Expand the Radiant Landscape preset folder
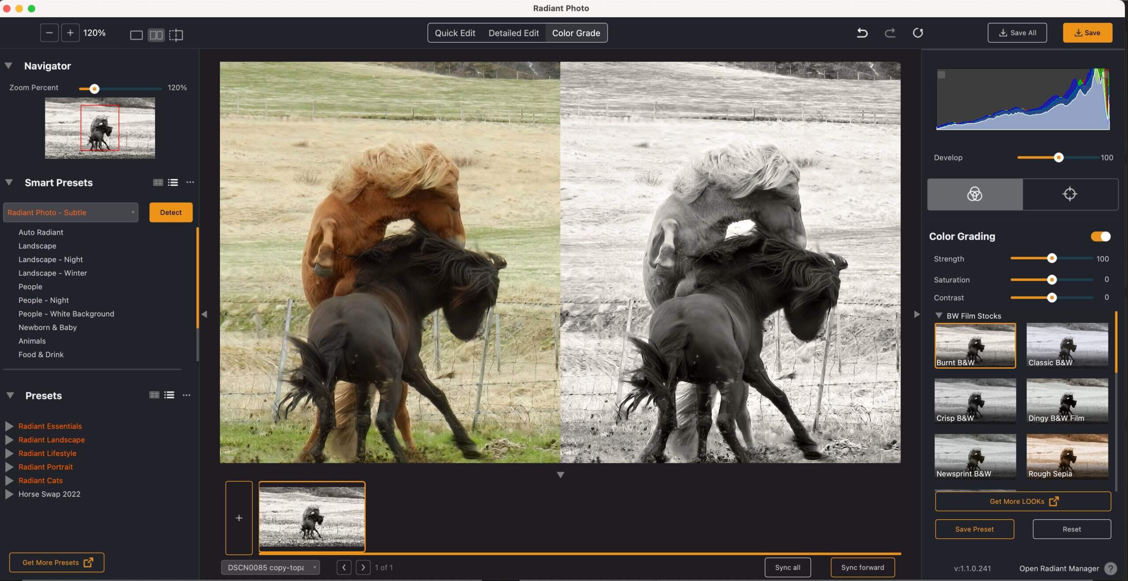The width and height of the screenshot is (1128, 581). (x=9, y=440)
